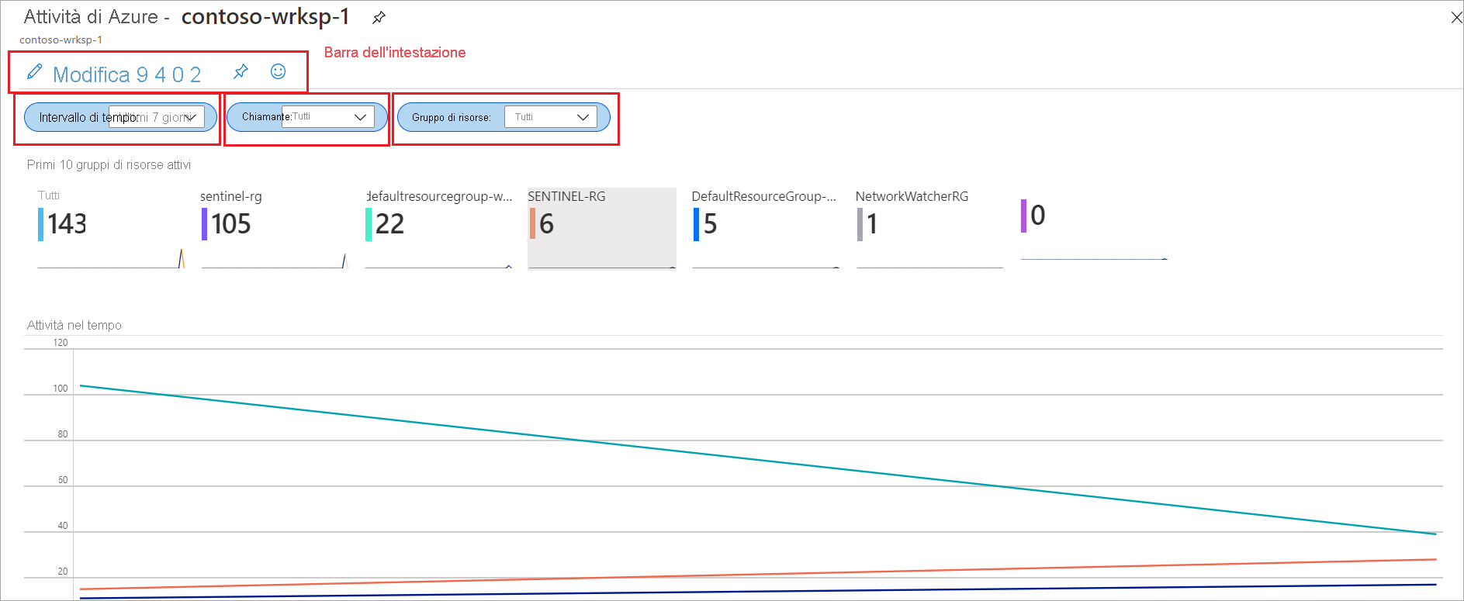Select the sentinel-rg tile showing 105
This screenshot has height=601, width=1464.
click(274, 229)
